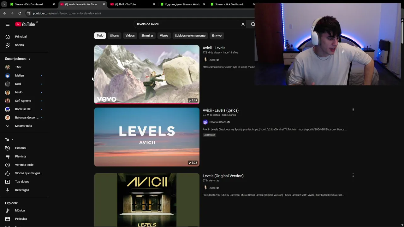Screen dimensions: 404x227
Task: Open the YouTube hamburger guide menu
Action: (8, 24)
